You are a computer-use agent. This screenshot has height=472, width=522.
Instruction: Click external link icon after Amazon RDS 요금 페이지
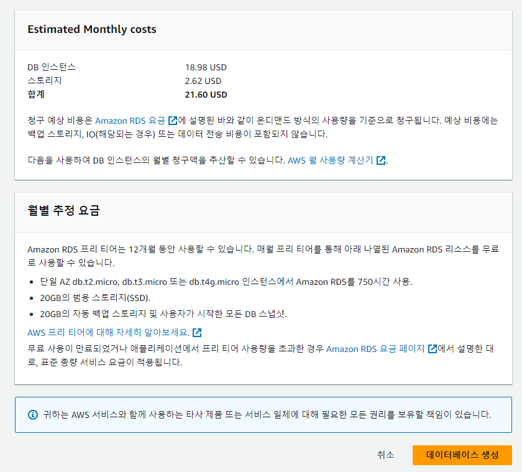point(432,349)
